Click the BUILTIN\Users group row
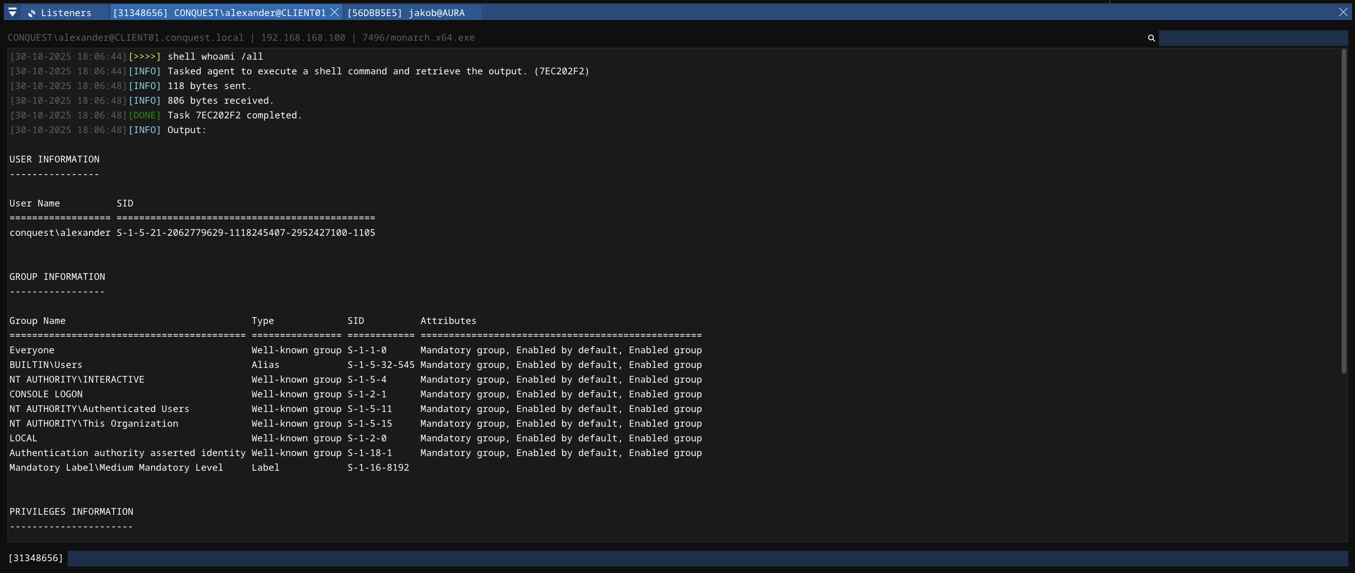 [x=356, y=365]
